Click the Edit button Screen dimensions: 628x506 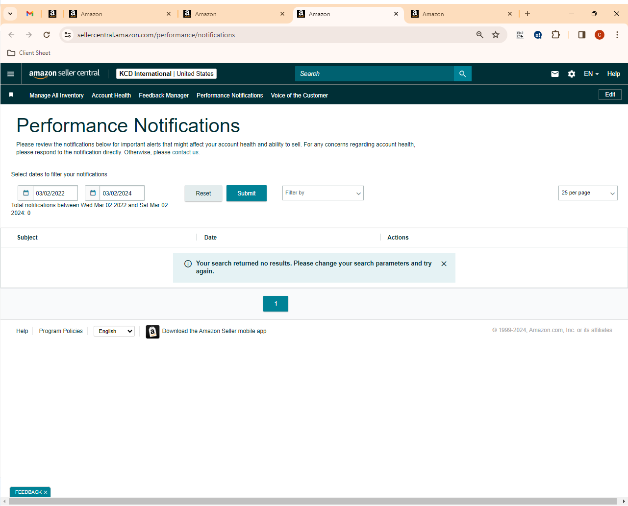coord(610,95)
